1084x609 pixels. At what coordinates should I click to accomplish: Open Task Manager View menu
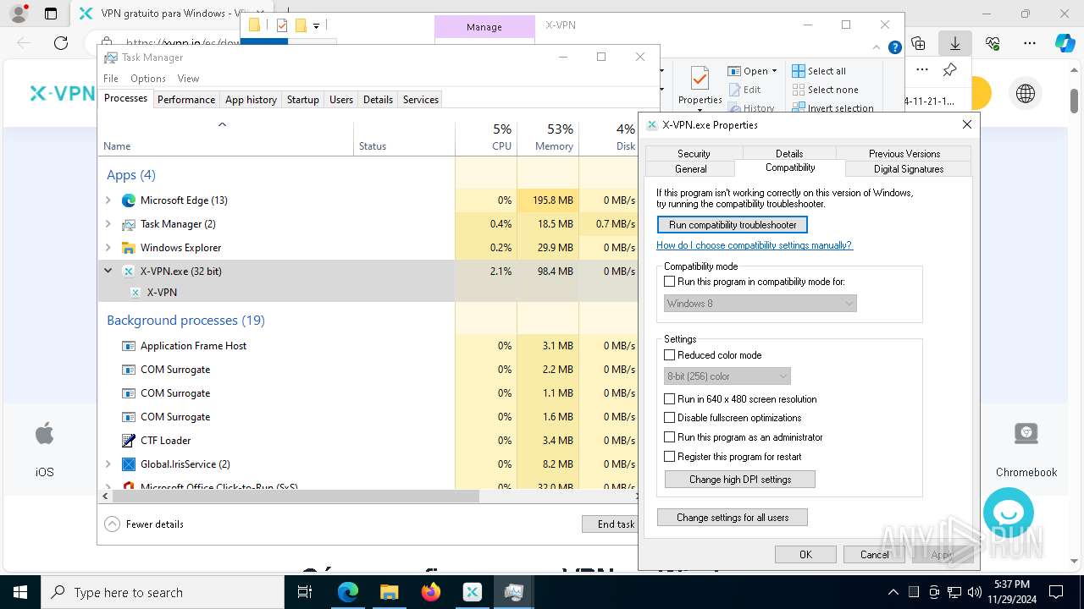(188, 79)
